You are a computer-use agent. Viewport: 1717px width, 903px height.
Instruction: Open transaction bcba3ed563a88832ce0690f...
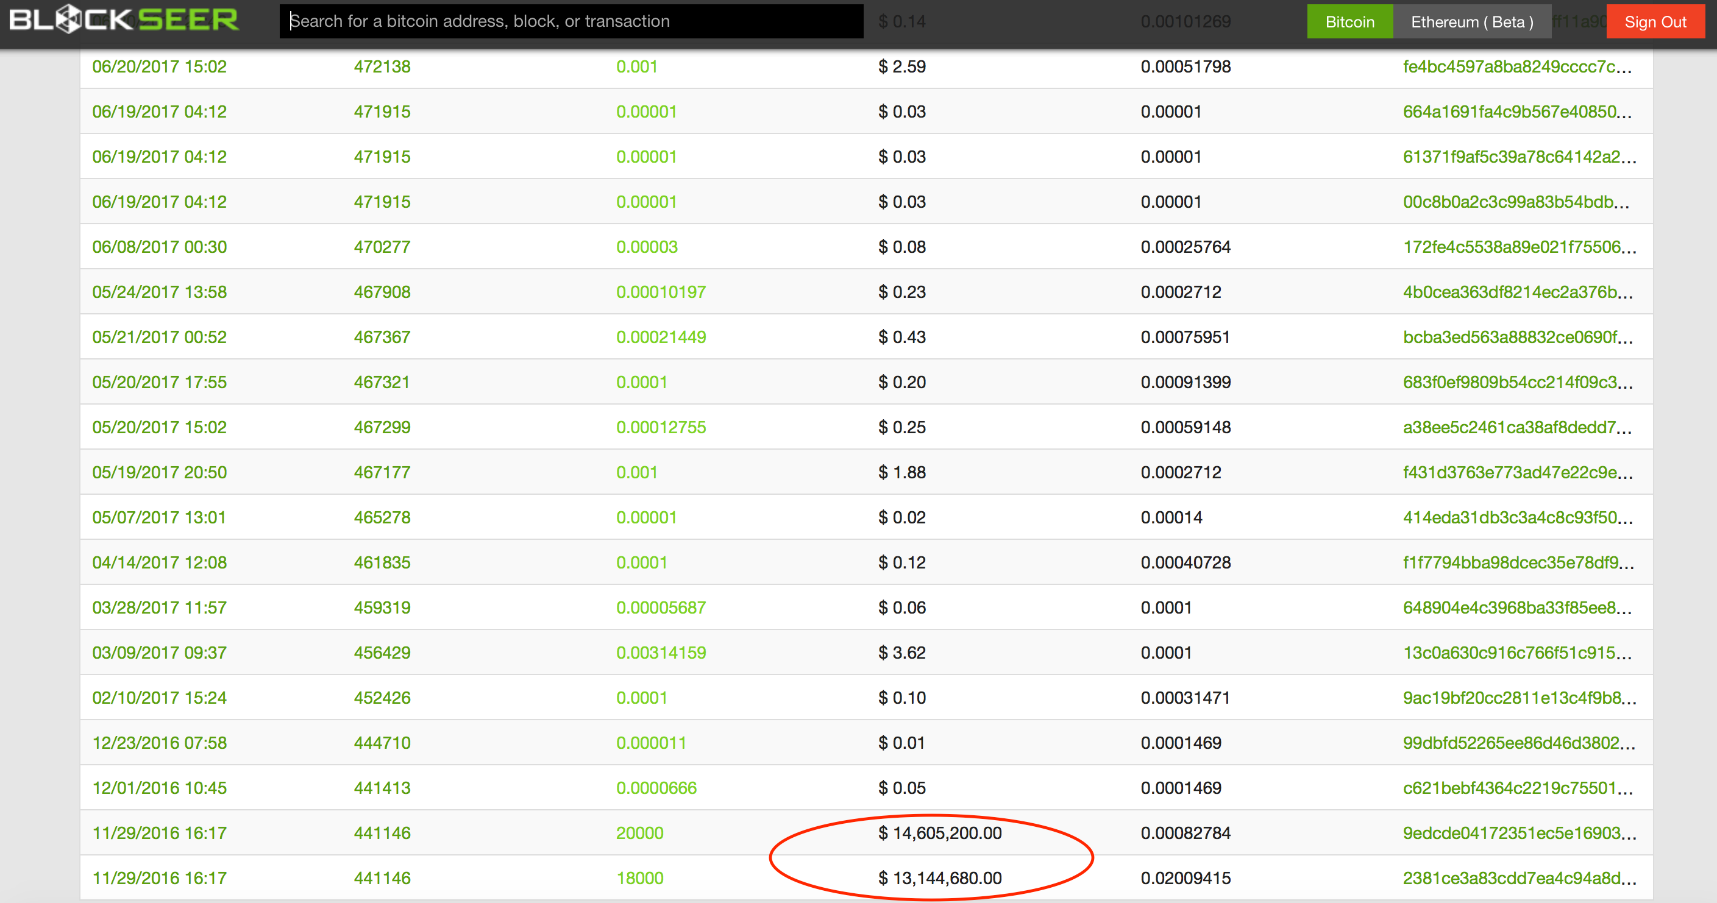1518,337
